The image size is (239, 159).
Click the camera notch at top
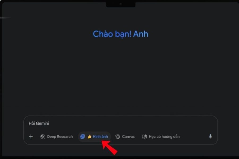coord(121,4)
